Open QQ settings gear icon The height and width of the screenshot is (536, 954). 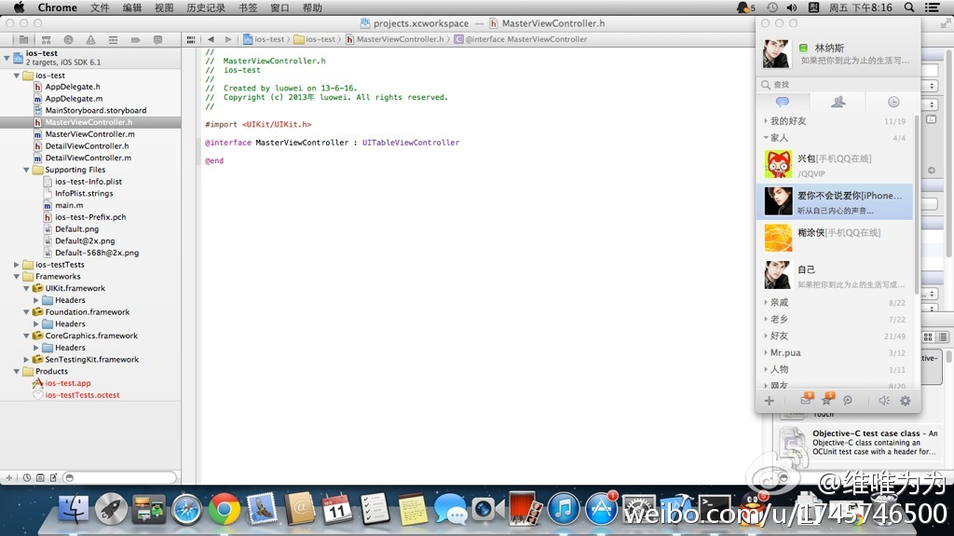click(905, 401)
